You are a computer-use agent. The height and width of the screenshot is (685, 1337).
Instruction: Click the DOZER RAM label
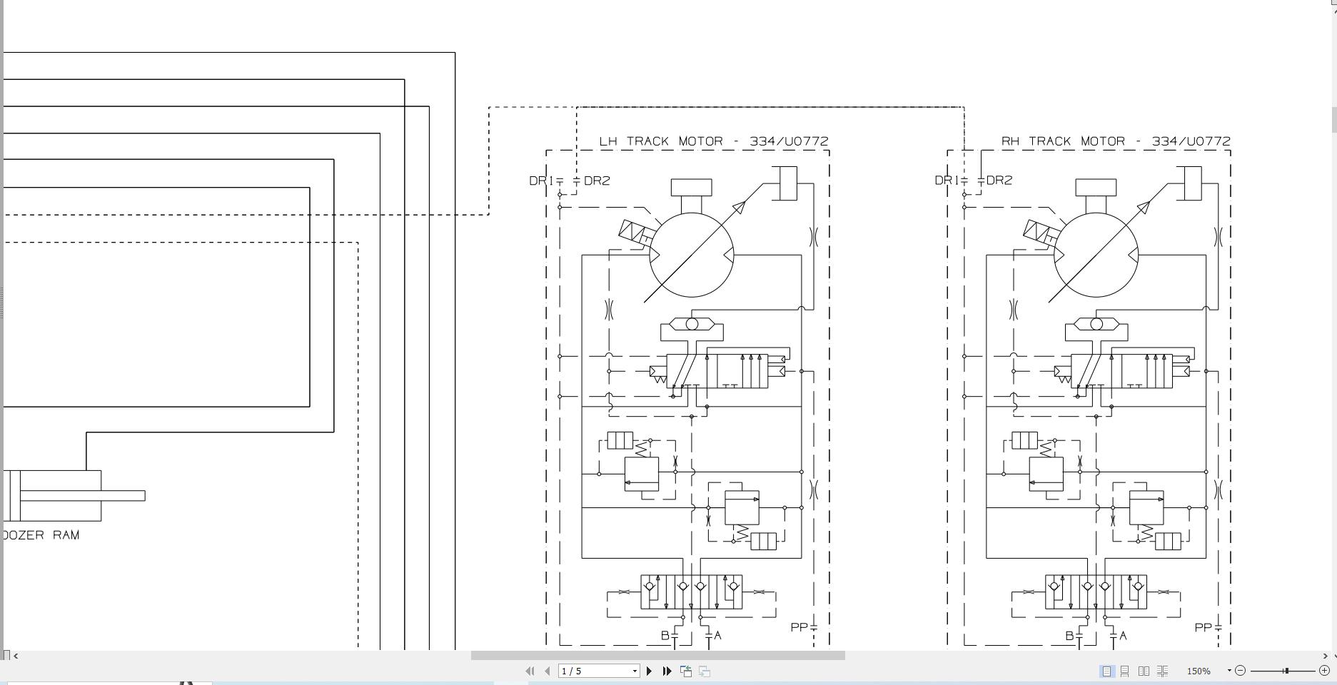click(41, 535)
